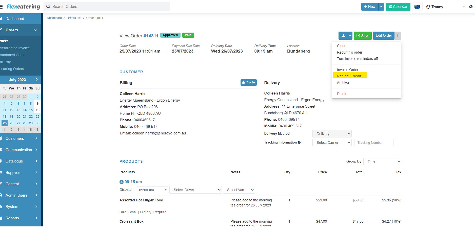
Task: Expand the Reports sidebar section
Action: (x=21, y=218)
